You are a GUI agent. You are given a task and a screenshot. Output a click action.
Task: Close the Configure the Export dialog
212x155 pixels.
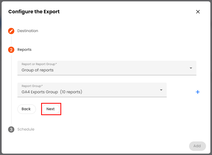click(x=198, y=12)
